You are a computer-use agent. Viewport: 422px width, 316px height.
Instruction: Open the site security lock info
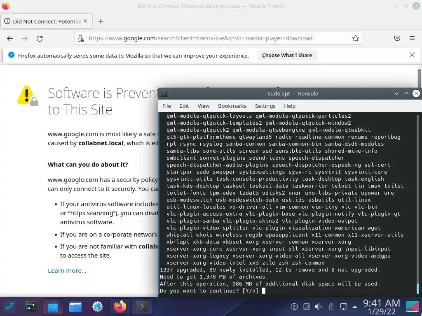(x=81, y=38)
